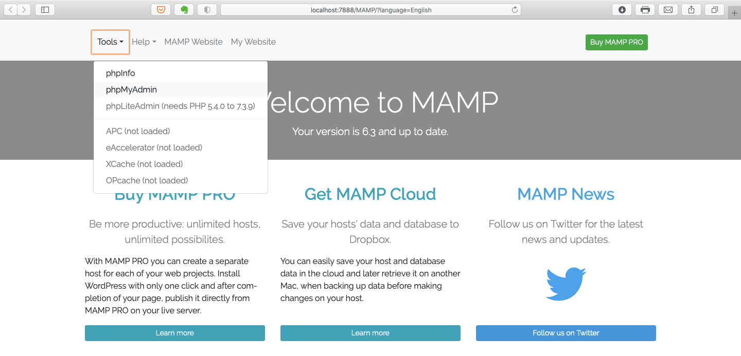Click the mail envelope toolbar icon
This screenshot has width=741, height=356.
[x=668, y=10]
